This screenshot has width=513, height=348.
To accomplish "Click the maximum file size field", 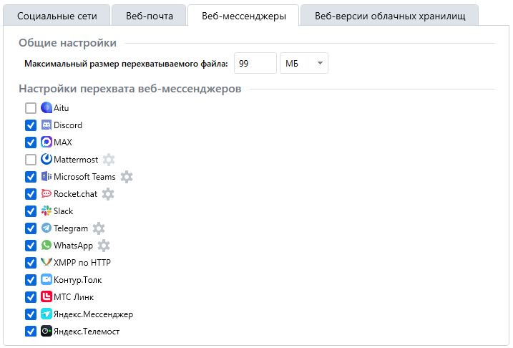I will pyautogui.click(x=255, y=63).
